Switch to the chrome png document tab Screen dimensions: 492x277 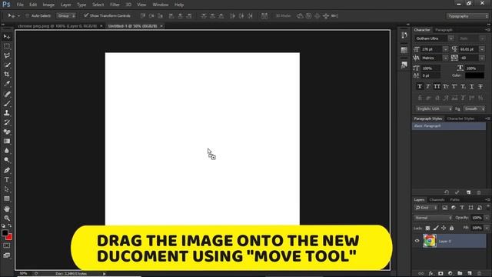58,26
